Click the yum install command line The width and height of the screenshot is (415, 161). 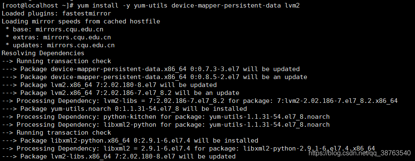coord(150,5)
